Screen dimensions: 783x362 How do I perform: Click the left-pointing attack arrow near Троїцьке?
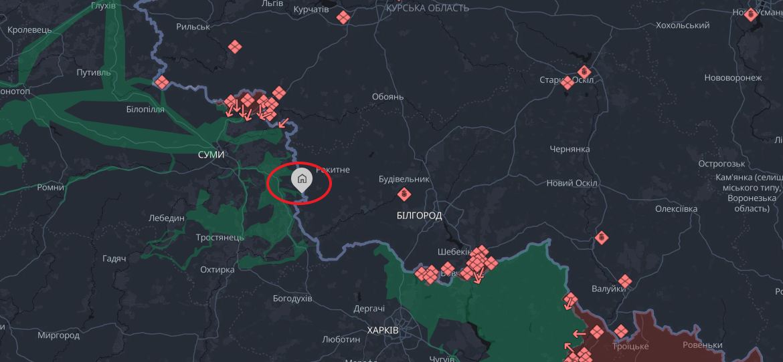580,333
